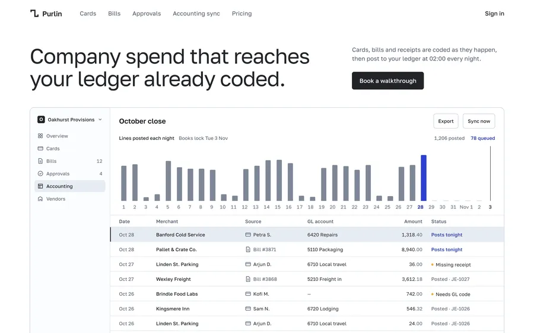Click Posts tonight for Pallet & Crate Co.
534x333 pixels.
coord(446,249)
